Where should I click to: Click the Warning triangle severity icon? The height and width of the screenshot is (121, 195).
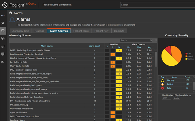(x=162, y=81)
